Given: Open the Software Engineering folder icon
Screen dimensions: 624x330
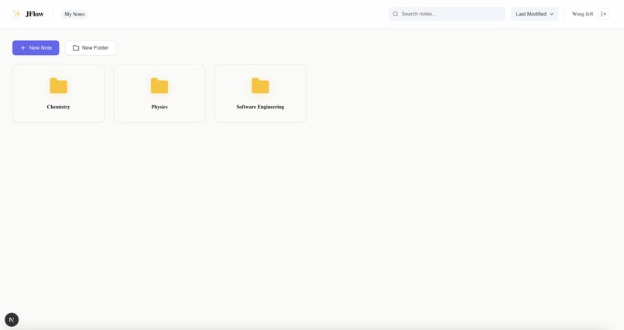Looking at the screenshot, I should pyautogui.click(x=260, y=85).
